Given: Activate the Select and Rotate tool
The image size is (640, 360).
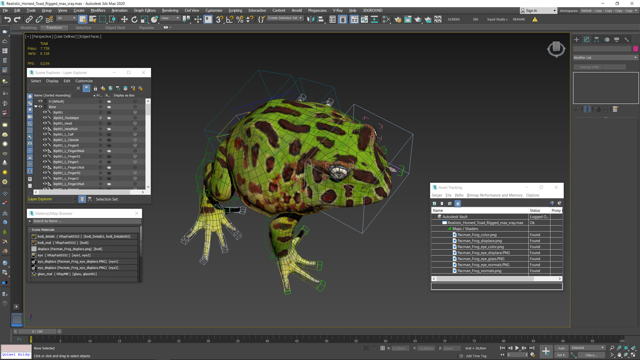Looking at the screenshot, I should pyautogui.click(x=134, y=19).
